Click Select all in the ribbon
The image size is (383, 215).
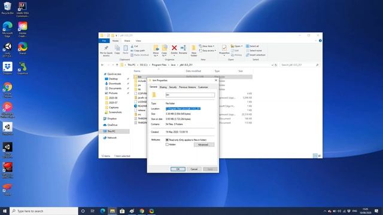(x=253, y=46)
